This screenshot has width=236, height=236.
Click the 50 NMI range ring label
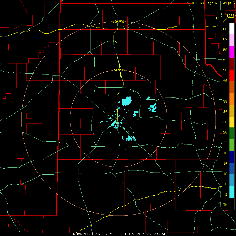pos(119,70)
